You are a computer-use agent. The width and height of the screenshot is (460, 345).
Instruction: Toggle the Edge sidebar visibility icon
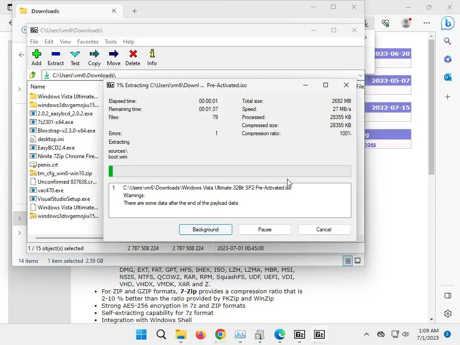(448, 296)
